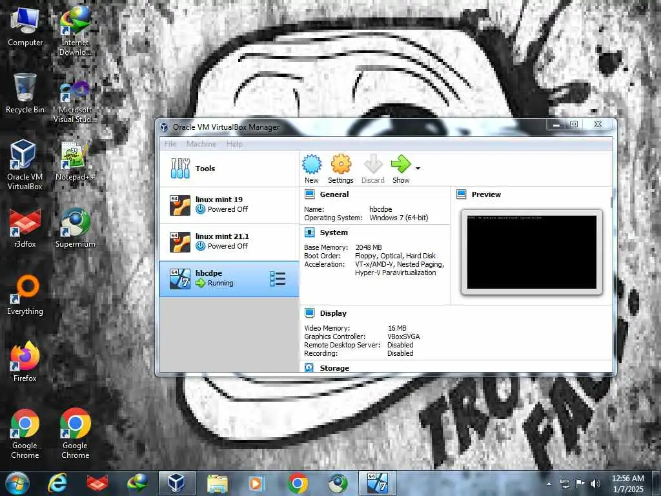Click the VM preview thumbnail

pos(532,253)
